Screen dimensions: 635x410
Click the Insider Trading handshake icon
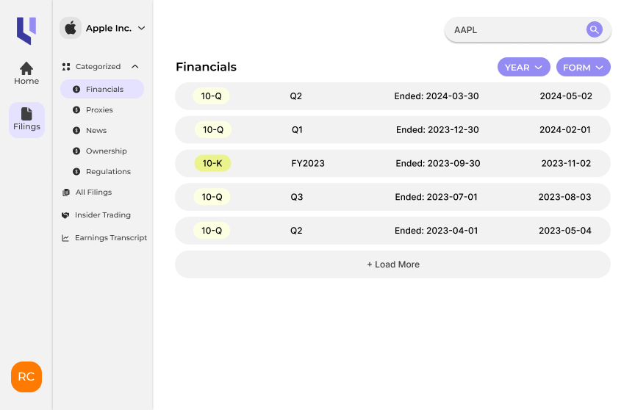(x=65, y=215)
